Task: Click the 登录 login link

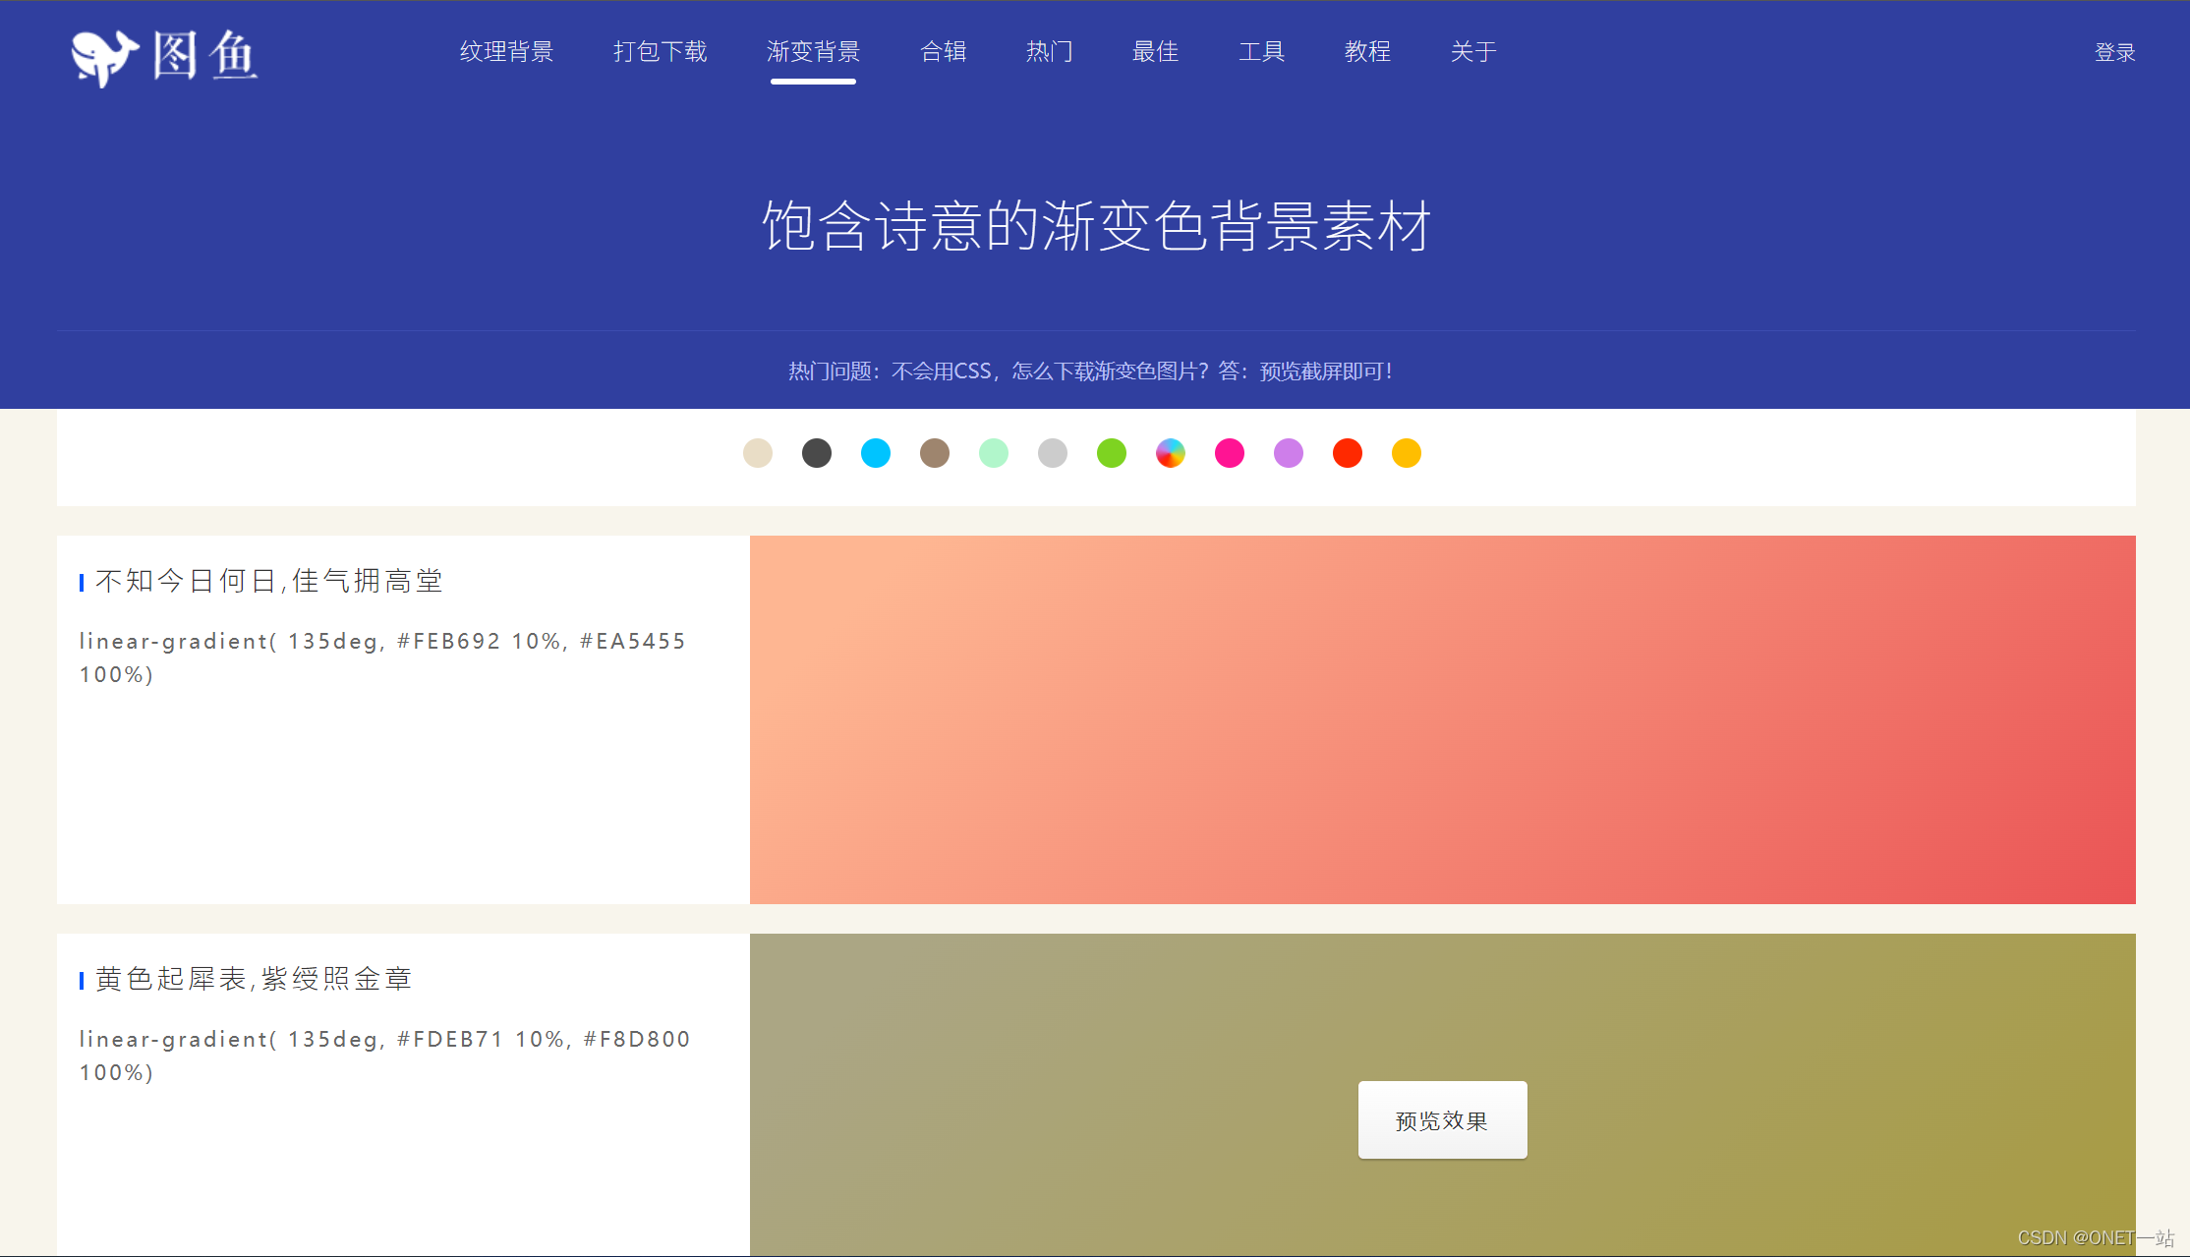Action: 2114,53
